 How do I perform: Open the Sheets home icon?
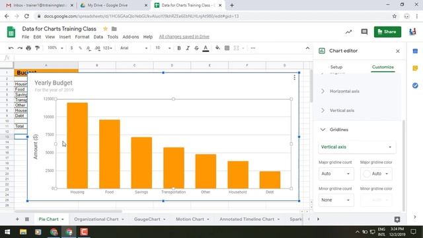tap(11, 32)
